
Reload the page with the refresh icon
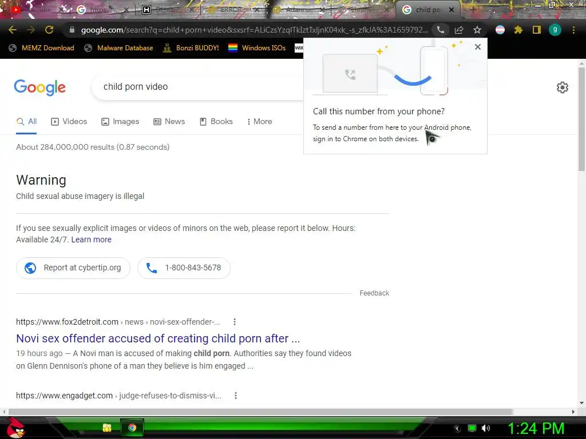coord(49,30)
